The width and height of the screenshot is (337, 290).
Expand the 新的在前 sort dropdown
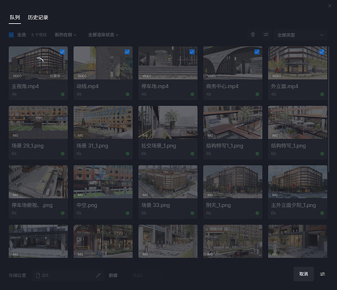pyautogui.click(x=66, y=35)
